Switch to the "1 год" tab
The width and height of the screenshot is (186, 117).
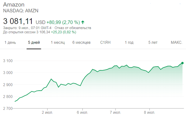click(x=129, y=43)
